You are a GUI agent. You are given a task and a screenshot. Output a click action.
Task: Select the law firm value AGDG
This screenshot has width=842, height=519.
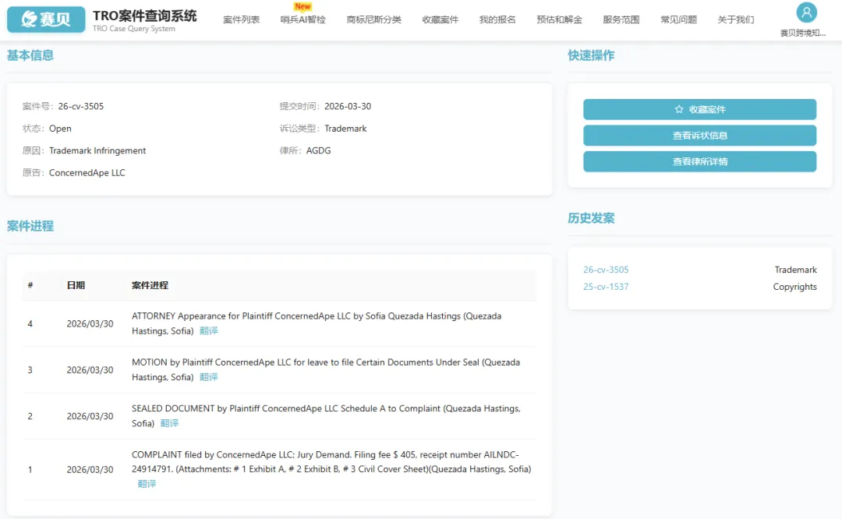318,151
